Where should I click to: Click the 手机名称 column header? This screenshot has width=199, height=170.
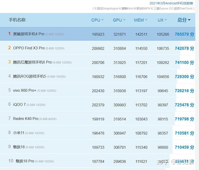pos(17,20)
